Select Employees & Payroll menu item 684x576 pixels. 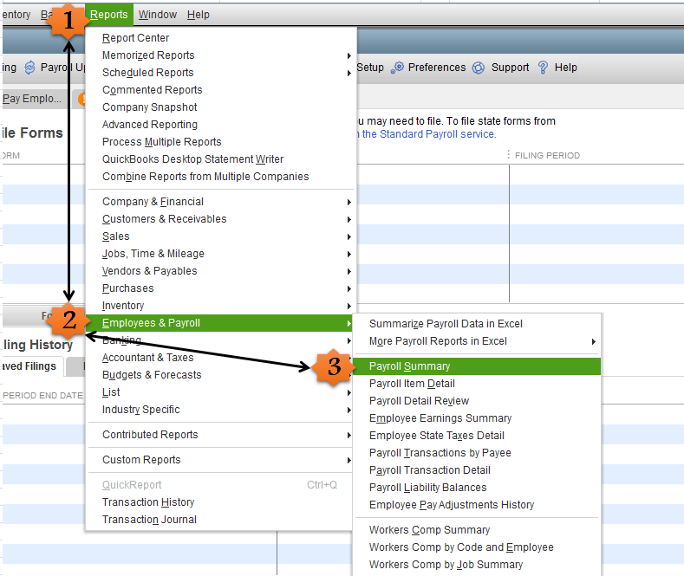coord(219,323)
